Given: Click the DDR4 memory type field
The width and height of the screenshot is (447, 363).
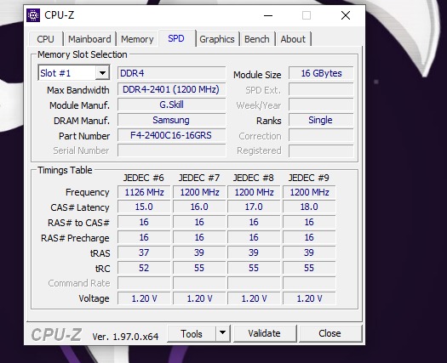Looking at the screenshot, I should pyautogui.click(x=172, y=73).
